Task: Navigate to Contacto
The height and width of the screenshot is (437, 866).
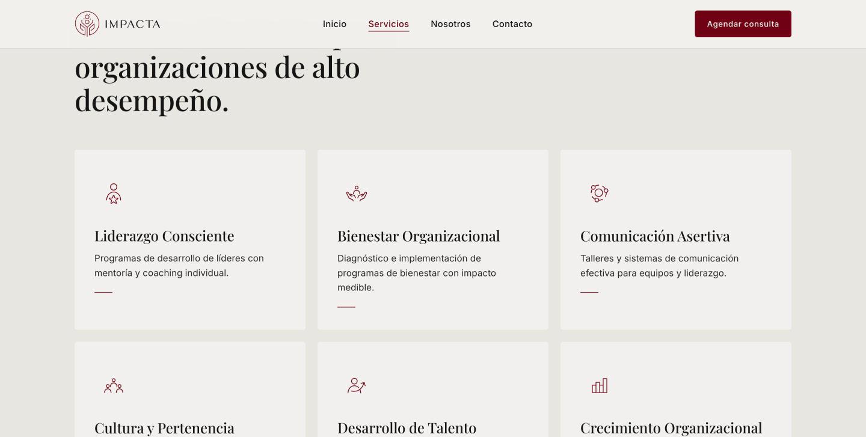Action: click(512, 24)
